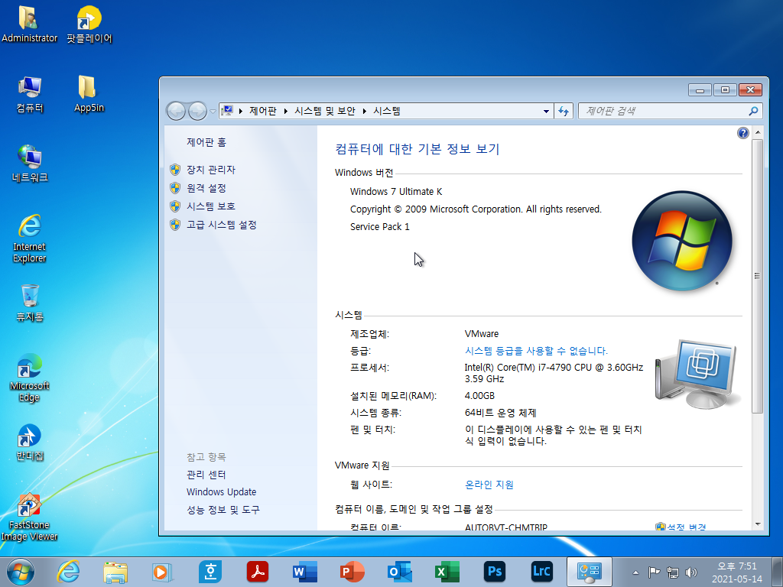Image resolution: width=783 pixels, height=587 pixels.
Task: Open 시스템 보호 link
Action: pos(211,206)
